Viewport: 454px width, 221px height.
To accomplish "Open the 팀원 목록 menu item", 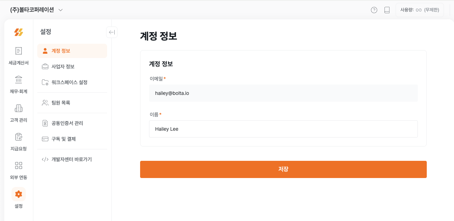I will coord(72,103).
